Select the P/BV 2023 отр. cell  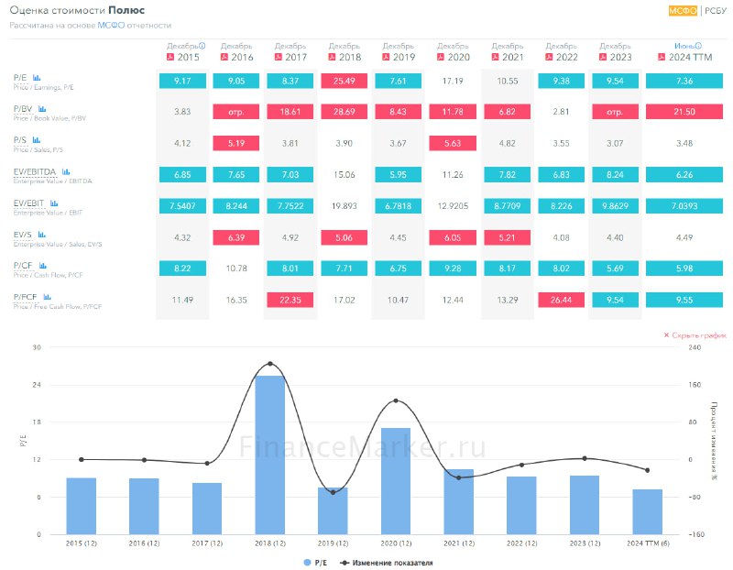(615, 112)
